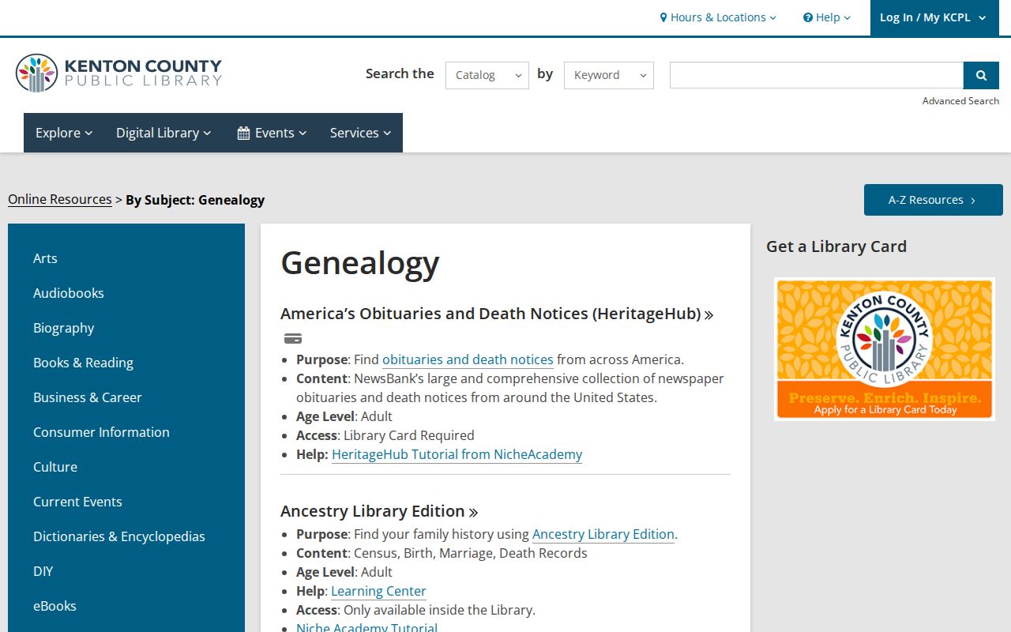Click Ancestry Library Edition link in Purpose
The image size is (1011, 632).
click(603, 534)
